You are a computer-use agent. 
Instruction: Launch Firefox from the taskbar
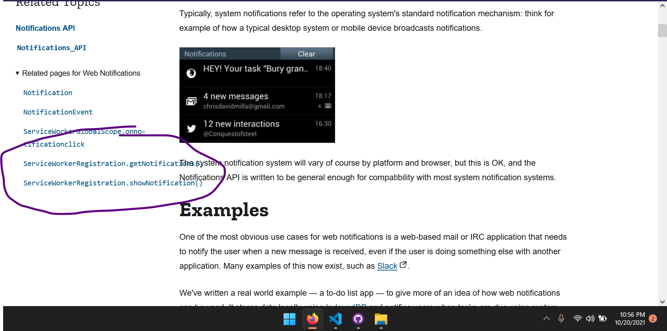(x=312, y=319)
